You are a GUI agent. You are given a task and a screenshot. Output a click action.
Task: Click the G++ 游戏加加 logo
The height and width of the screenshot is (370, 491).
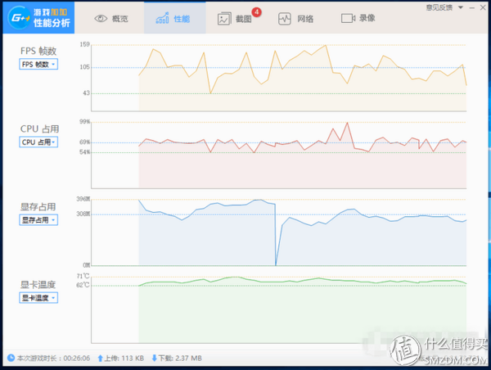(38, 18)
